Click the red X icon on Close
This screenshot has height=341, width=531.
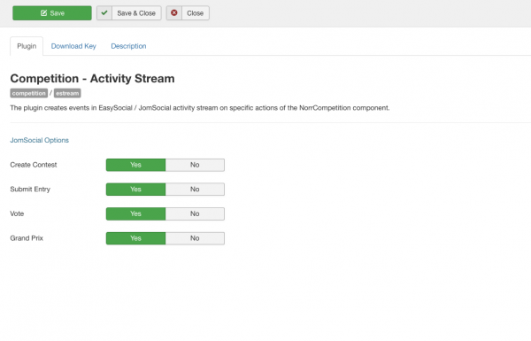[x=174, y=13]
